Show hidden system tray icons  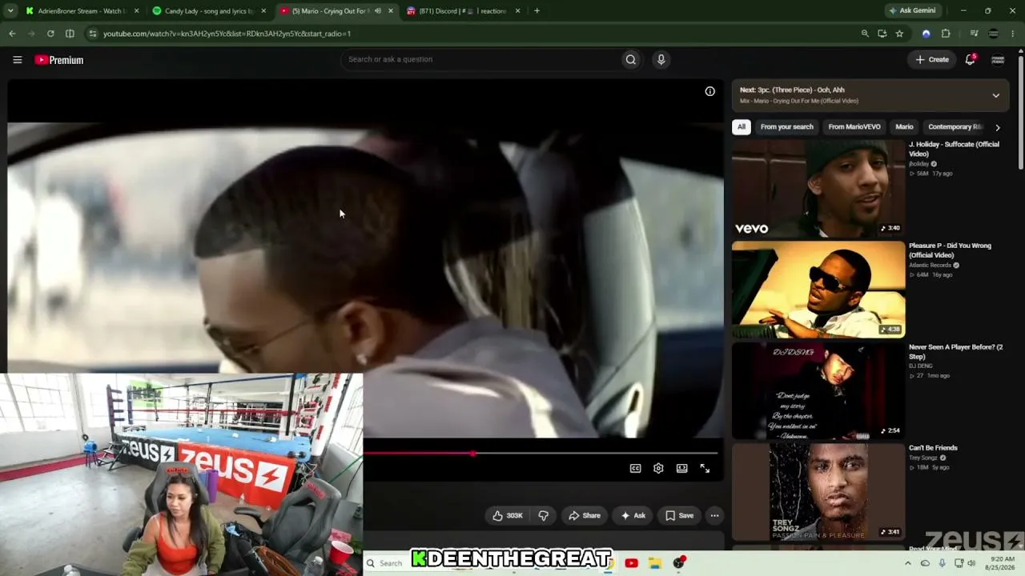pos(907,563)
